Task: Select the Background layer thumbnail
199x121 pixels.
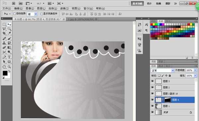Action: 159,112
